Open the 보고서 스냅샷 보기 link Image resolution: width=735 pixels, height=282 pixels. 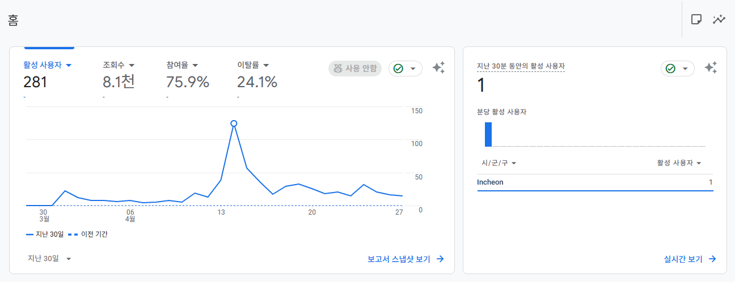tap(405, 259)
